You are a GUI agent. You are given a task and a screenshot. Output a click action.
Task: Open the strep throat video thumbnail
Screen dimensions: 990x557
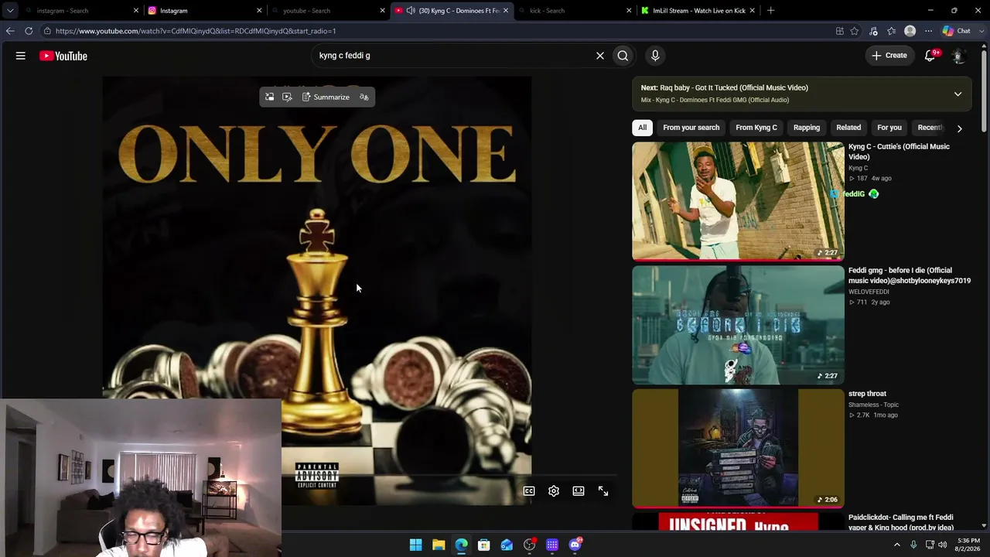738,449
